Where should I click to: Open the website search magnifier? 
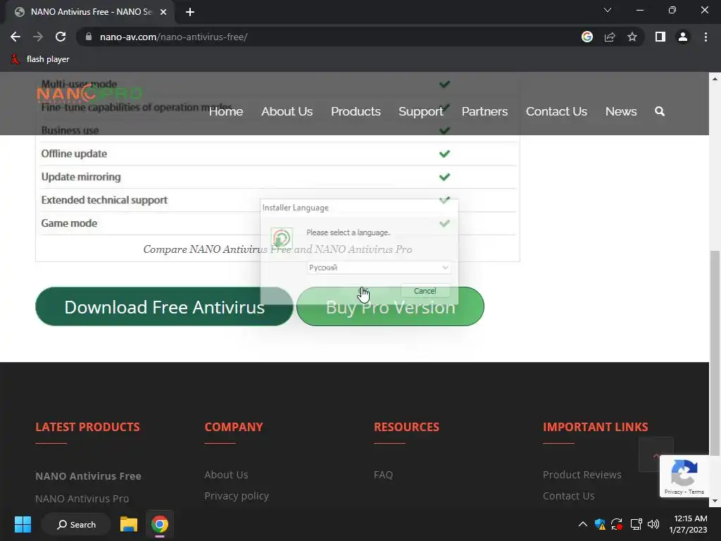(x=659, y=111)
